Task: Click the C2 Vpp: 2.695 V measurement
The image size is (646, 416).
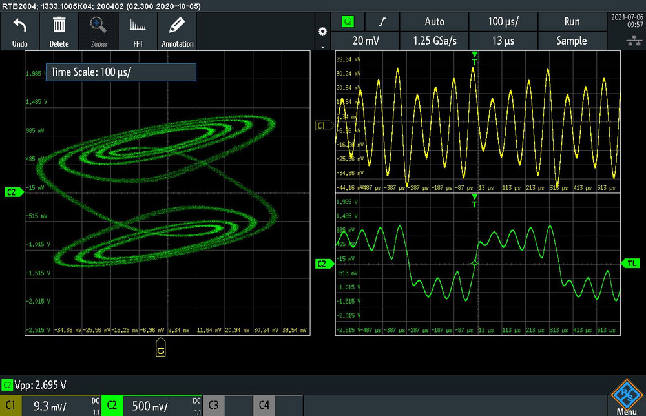Action: pos(34,385)
